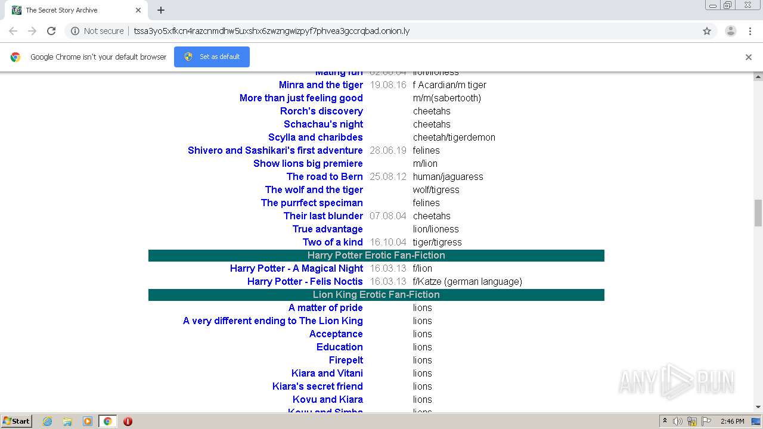Click the text wolf/tigress
Image resolution: width=763 pixels, height=429 pixels.
click(436, 189)
